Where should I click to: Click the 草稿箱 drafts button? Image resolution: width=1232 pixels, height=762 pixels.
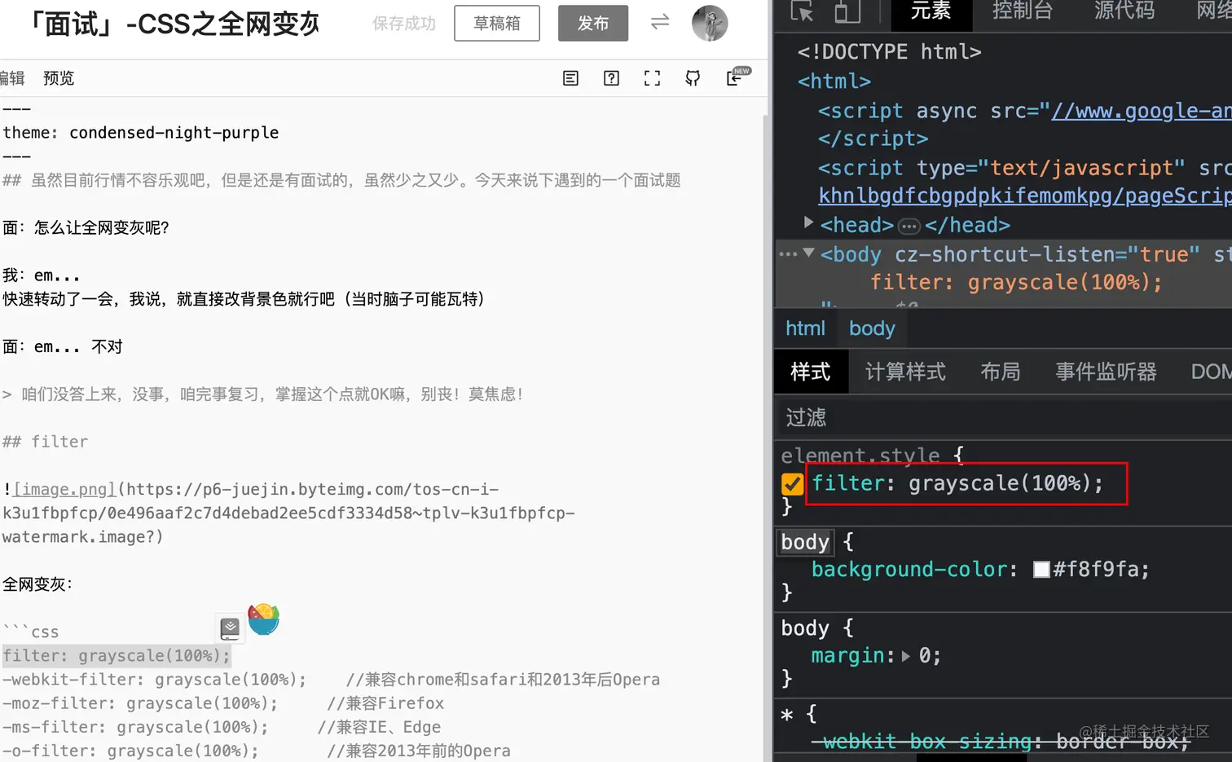tap(497, 23)
